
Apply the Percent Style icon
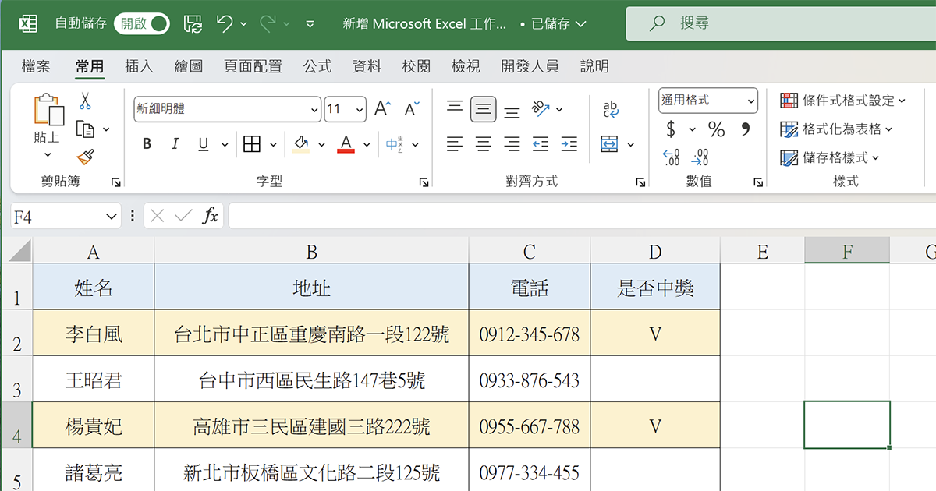(716, 130)
